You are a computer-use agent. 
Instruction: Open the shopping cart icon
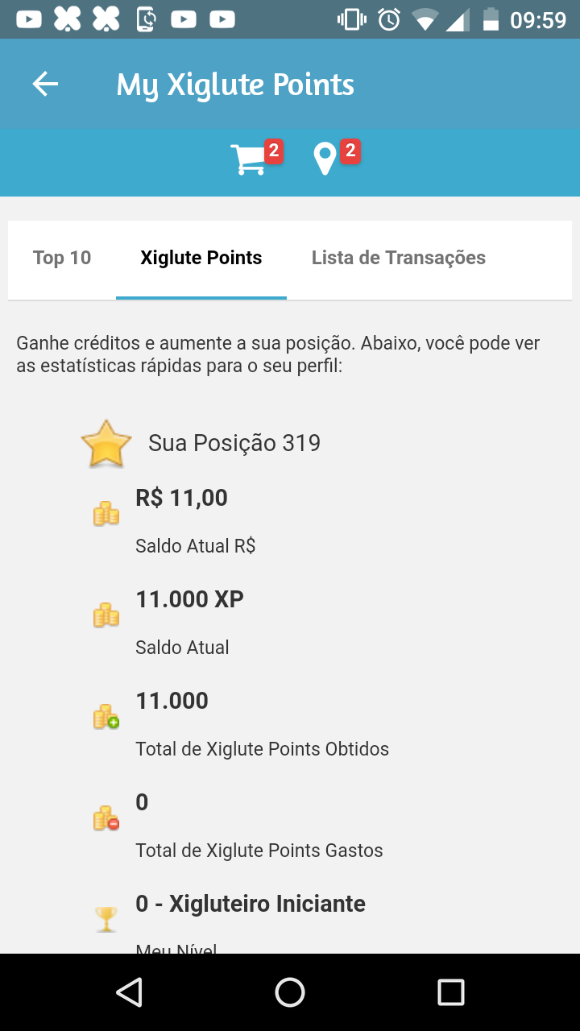tap(248, 159)
